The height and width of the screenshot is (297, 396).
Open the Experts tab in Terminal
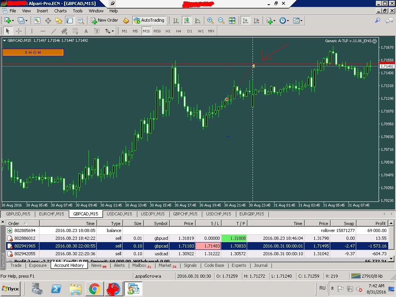239,265
